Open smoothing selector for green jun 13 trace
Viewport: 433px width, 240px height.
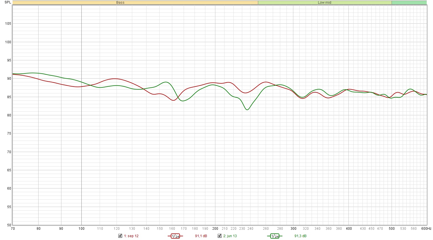click(275, 236)
